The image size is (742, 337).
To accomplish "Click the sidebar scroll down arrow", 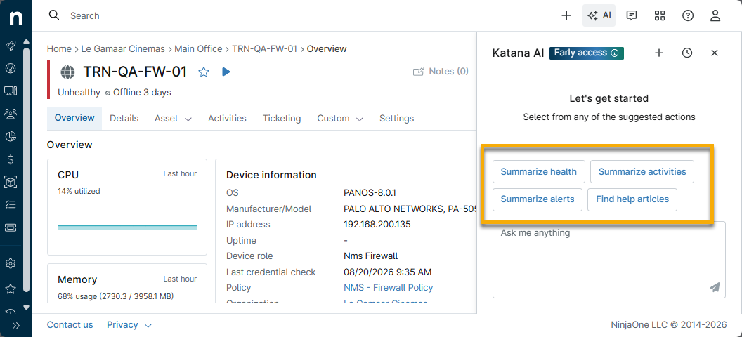I will 27,308.
